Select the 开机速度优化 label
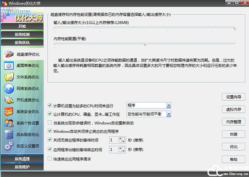 (x=28, y=100)
